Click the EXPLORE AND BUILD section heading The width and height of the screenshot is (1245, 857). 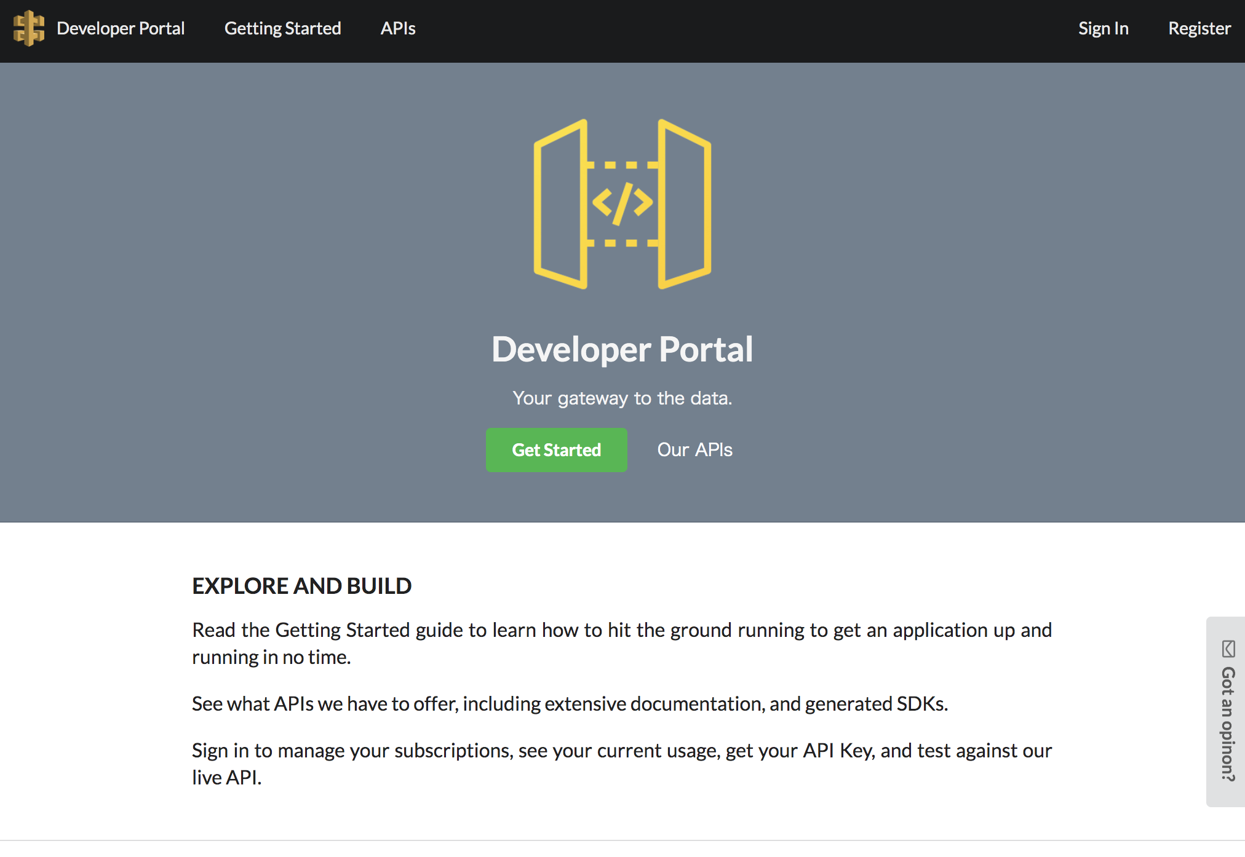click(301, 585)
